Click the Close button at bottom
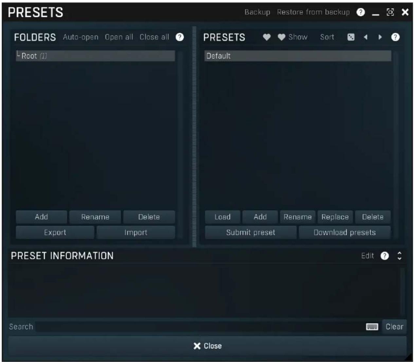The image size is (415, 362). tap(207, 346)
